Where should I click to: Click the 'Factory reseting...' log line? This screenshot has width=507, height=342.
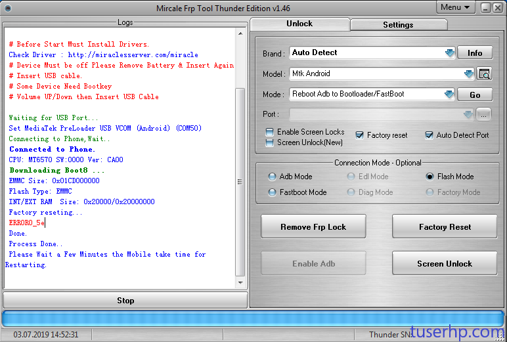(45, 213)
